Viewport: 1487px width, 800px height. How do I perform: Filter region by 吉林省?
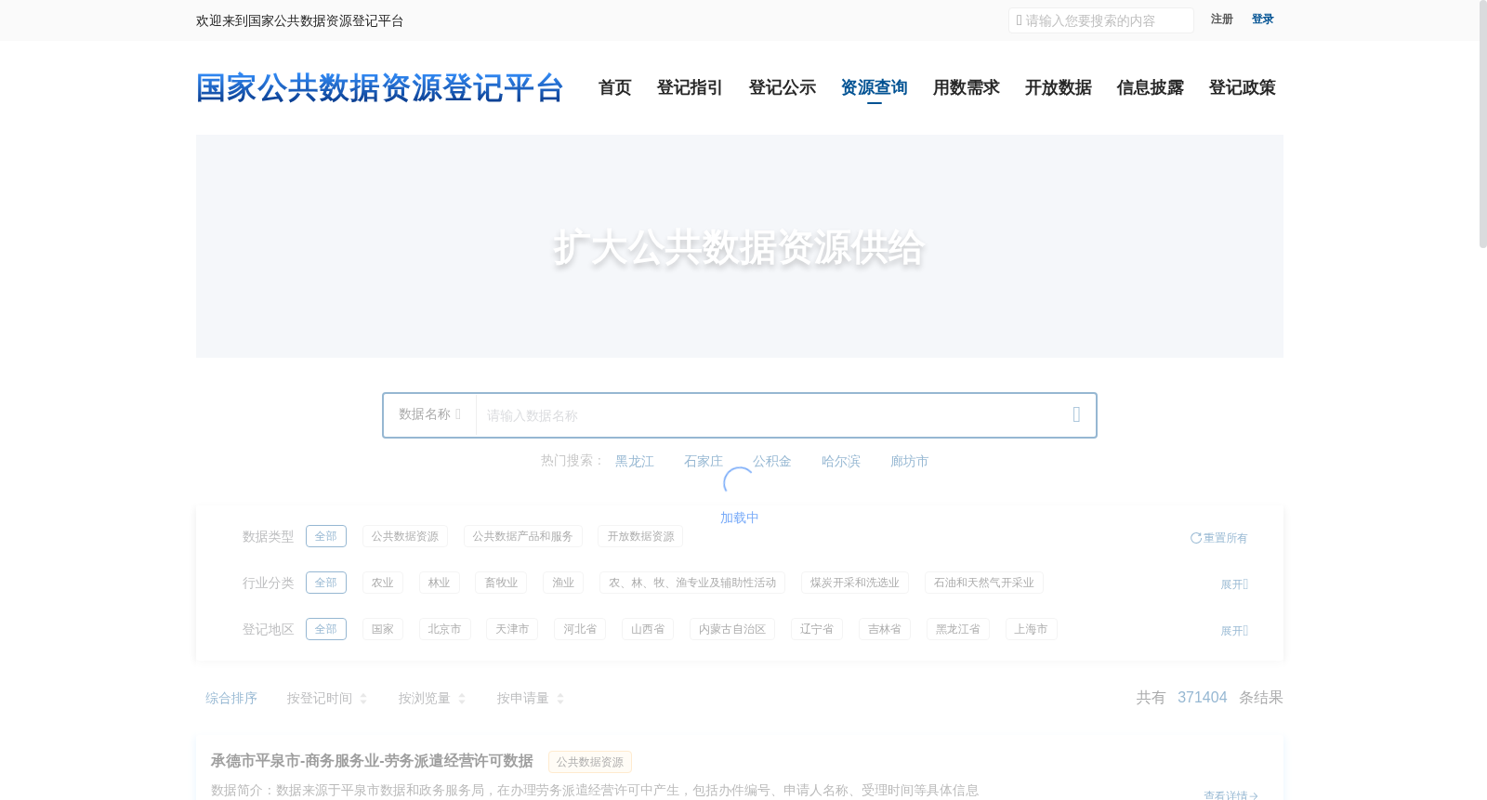tap(885, 629)
